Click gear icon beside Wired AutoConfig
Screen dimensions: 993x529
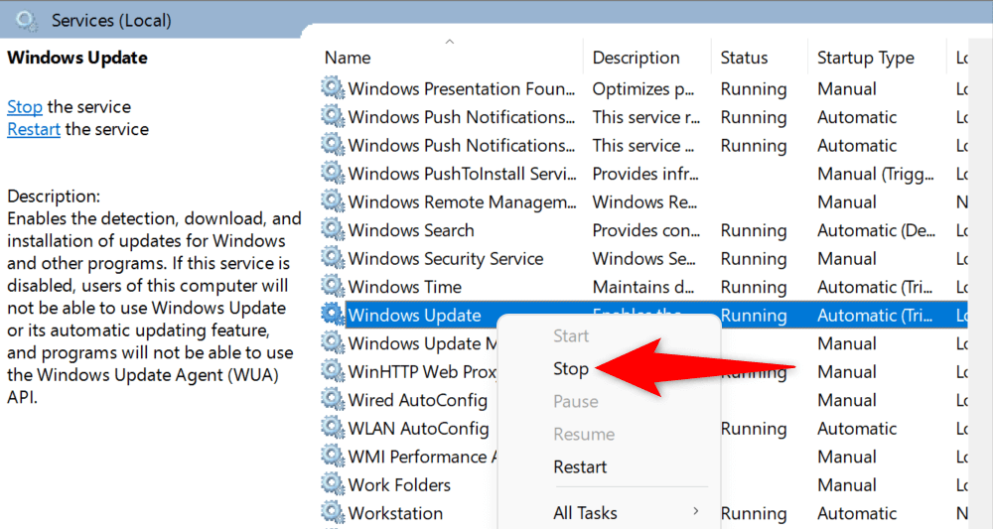click(333, 399)
